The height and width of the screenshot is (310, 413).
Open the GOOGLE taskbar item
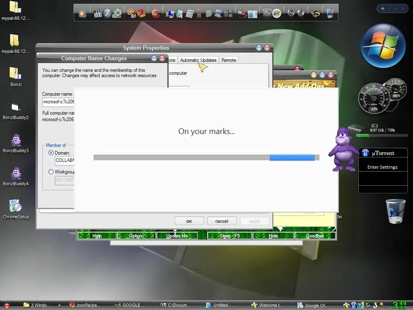(131, 305)
